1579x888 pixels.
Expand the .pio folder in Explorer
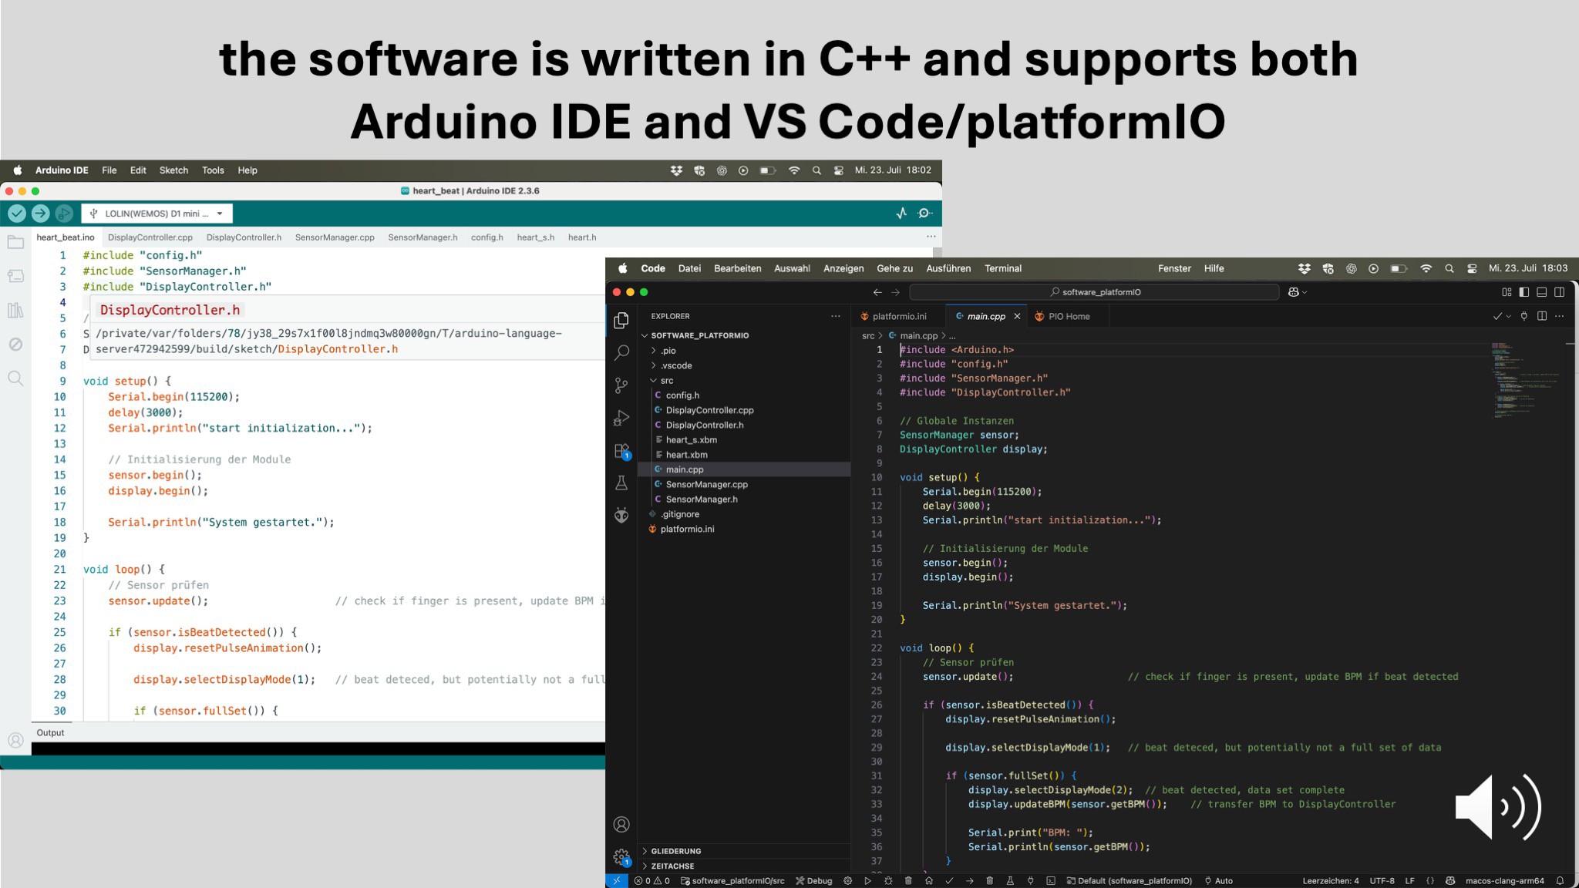(668, 351)
